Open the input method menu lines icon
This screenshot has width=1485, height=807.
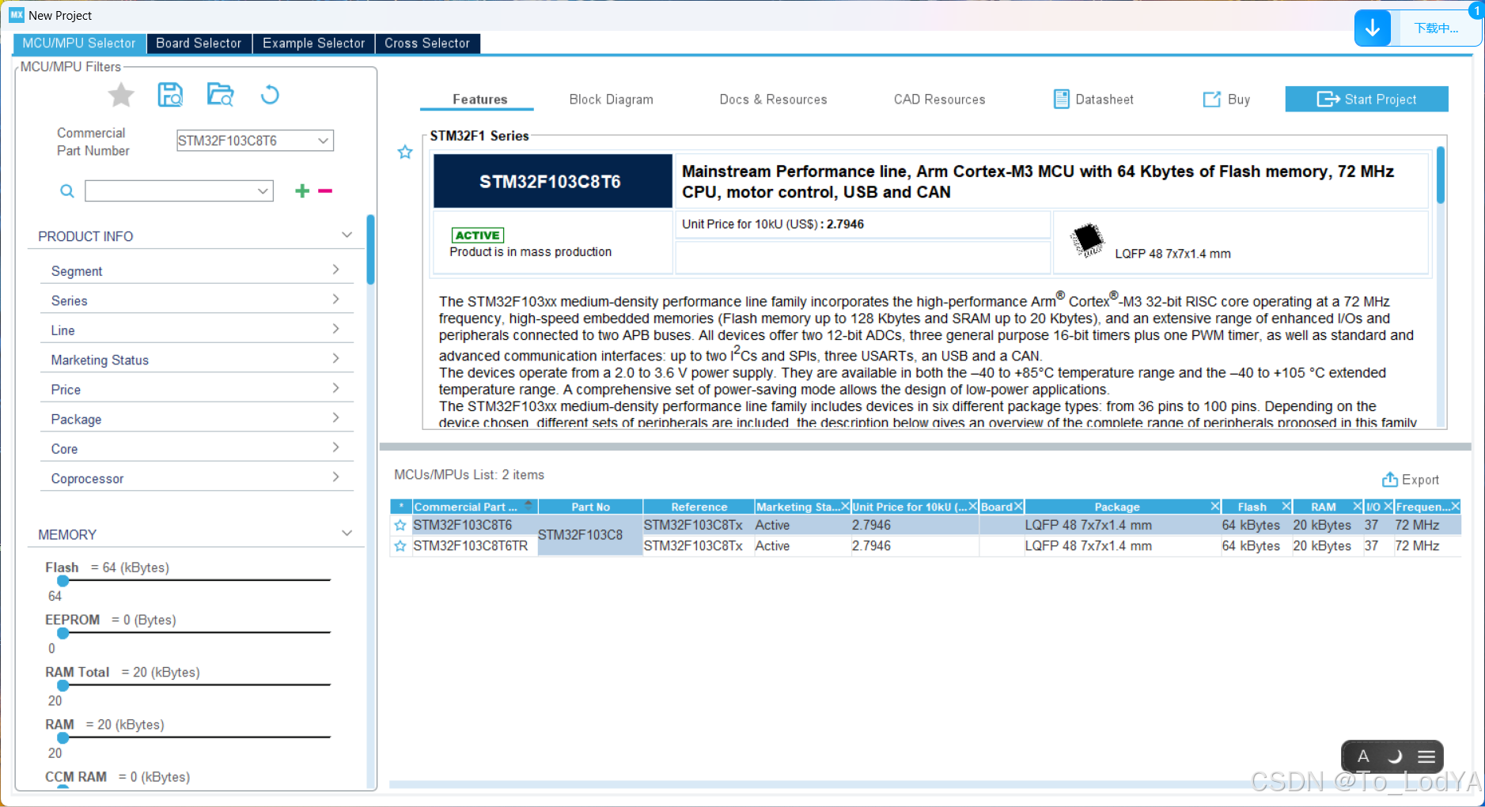[x=1426, y=756]
